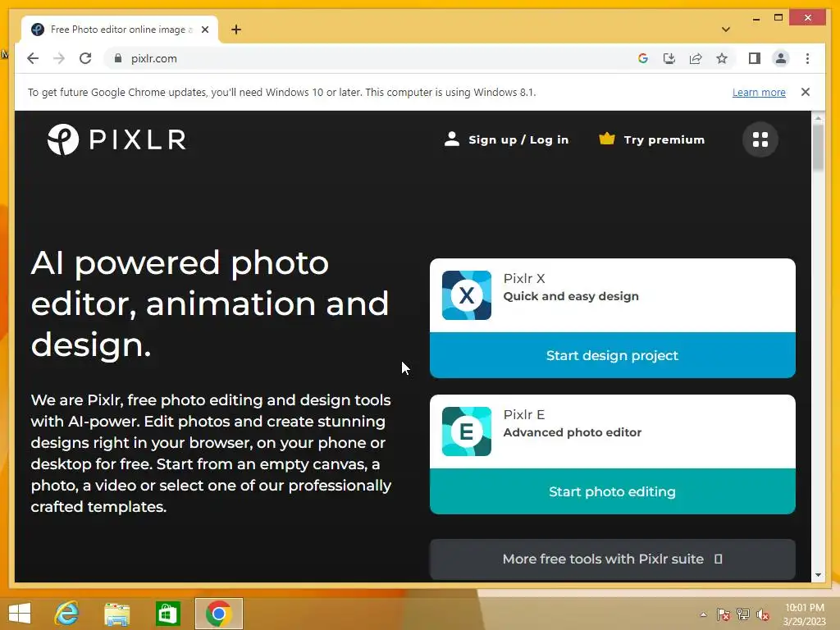Screen dimensions: 840x630
Task: Click the install app icon in the address bar
Action: [x=669, y=58]
